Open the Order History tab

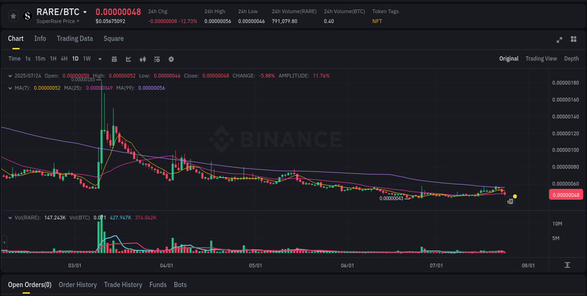(x=77, y=285)
